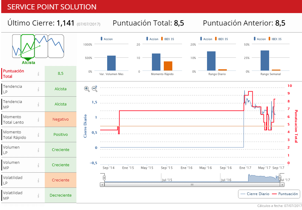302x210 pixels.
Task: Zoom in on the chart with the magnifier plus icon
Action: (x=87, y=89)
